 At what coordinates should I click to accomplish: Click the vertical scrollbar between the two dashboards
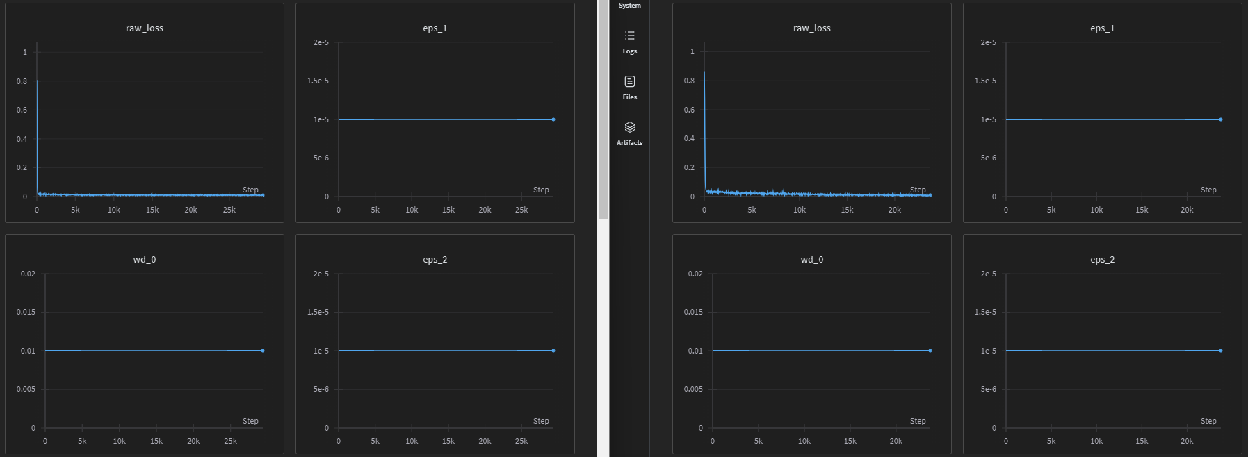603,110
